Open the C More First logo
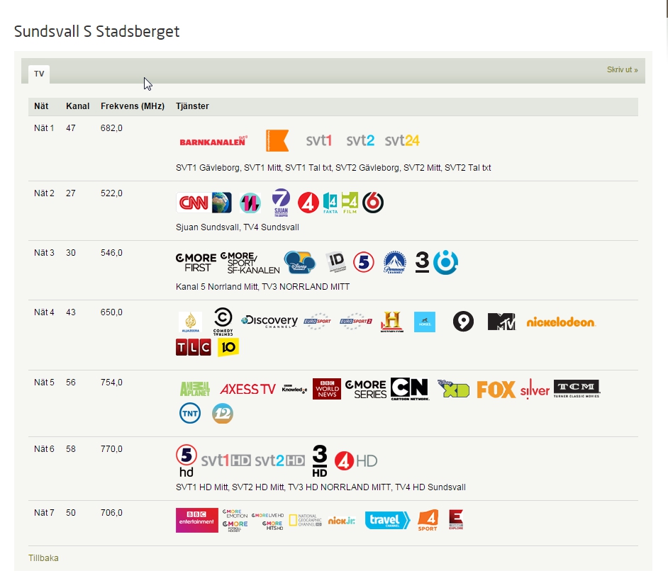 point(196,263)
